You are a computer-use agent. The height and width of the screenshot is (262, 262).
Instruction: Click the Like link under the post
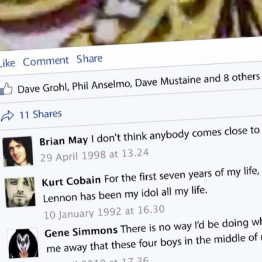click(7, 63)
